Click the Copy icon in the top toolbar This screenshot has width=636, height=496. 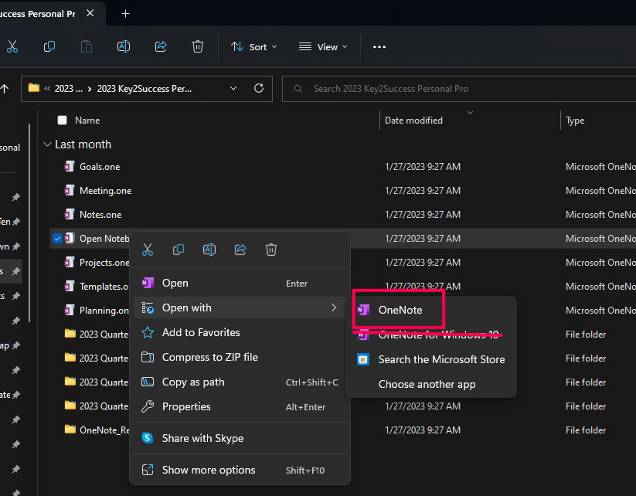click(x=49, y=46)
